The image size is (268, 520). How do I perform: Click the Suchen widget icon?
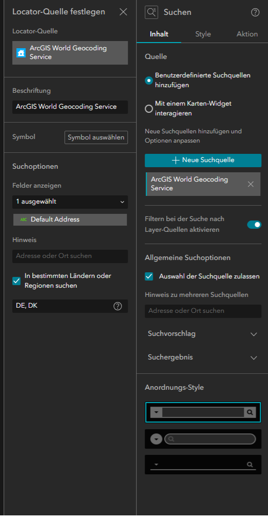[x=151, y=12]
